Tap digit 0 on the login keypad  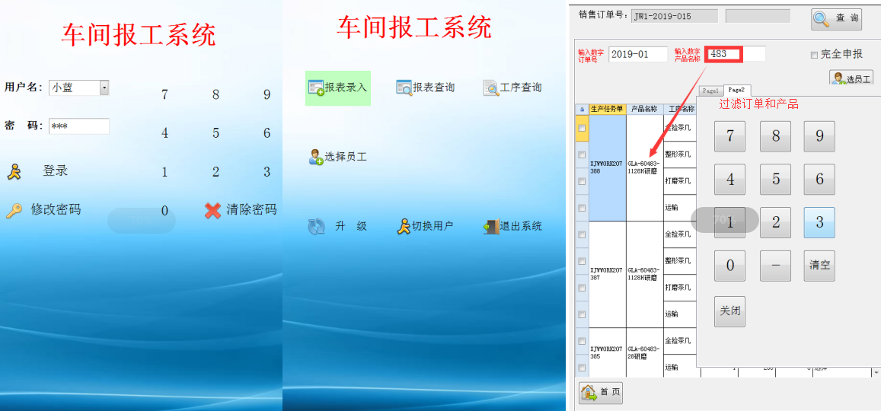pyautogui.click(x=164, y=211)
